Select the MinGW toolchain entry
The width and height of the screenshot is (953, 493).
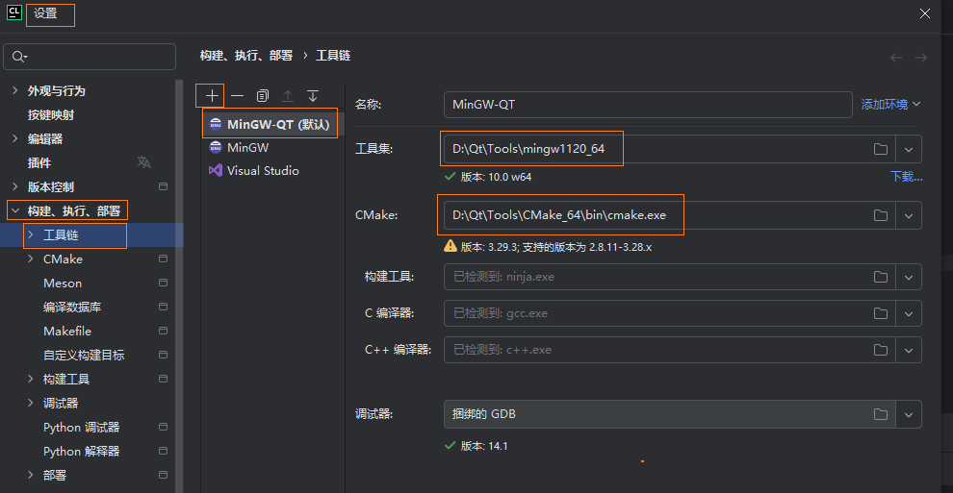pos(247,148)
